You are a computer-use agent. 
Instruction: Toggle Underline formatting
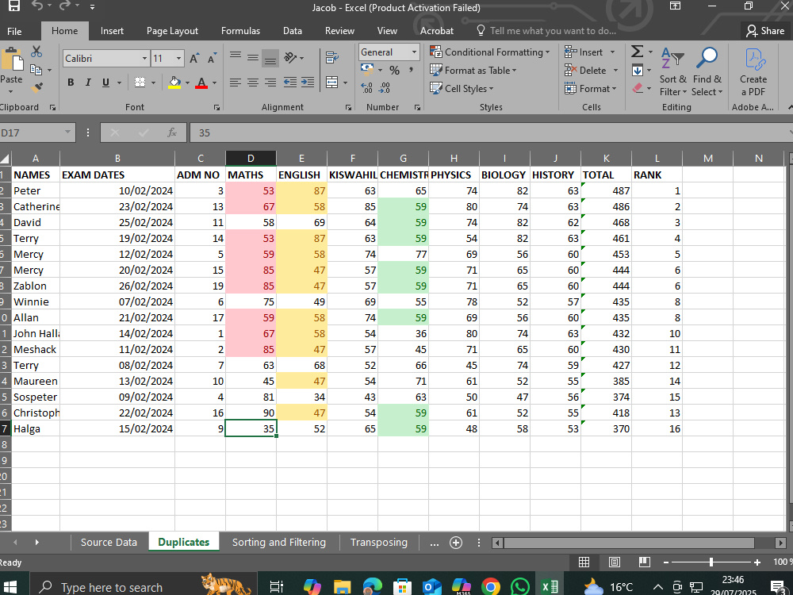pos(105,83)
